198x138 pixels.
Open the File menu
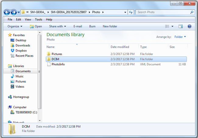point(10,19)
